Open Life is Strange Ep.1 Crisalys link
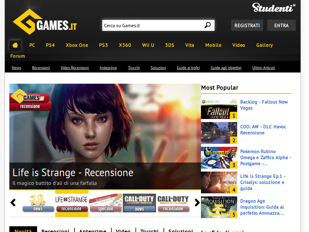 pos(263,182)
